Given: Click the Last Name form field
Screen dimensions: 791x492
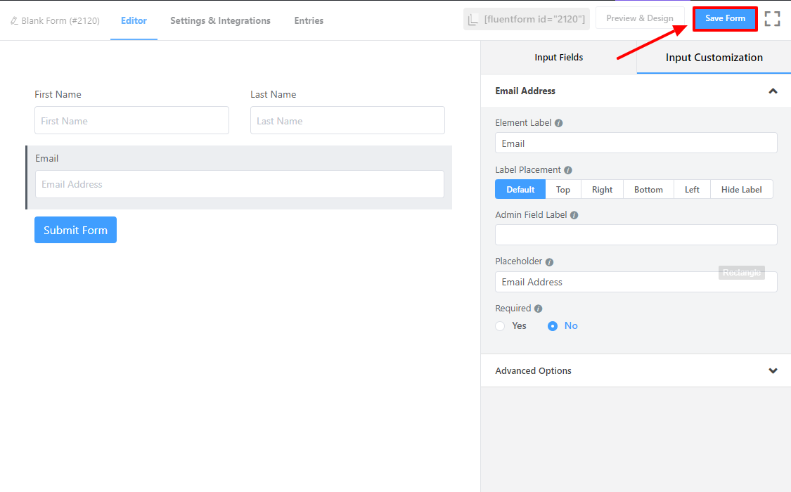Looking at the screenshot, I should 347,120.
